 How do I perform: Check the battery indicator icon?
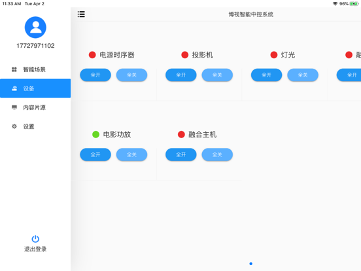point(354,4)
